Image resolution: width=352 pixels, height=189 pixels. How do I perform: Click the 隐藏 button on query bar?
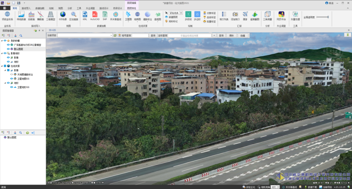[243, 35]
